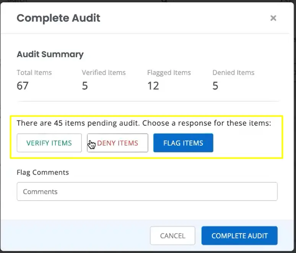Select the count under Verified Items

point(85,86)
